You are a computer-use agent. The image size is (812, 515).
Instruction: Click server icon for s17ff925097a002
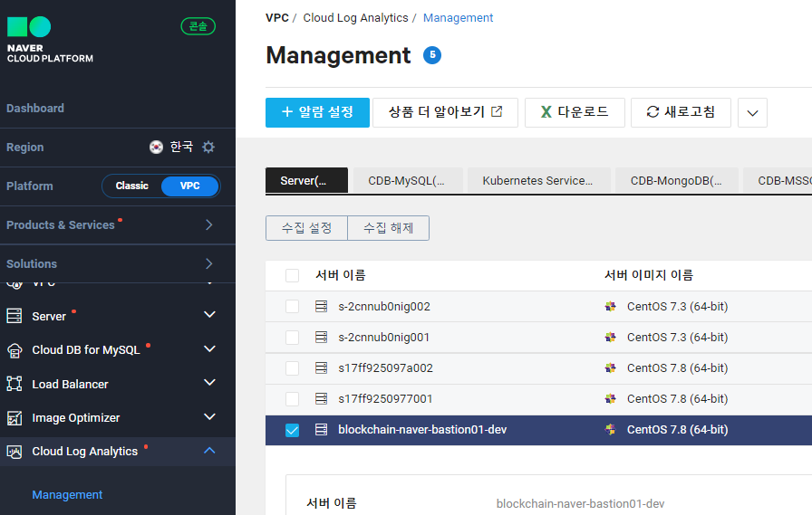pos(321,367)
